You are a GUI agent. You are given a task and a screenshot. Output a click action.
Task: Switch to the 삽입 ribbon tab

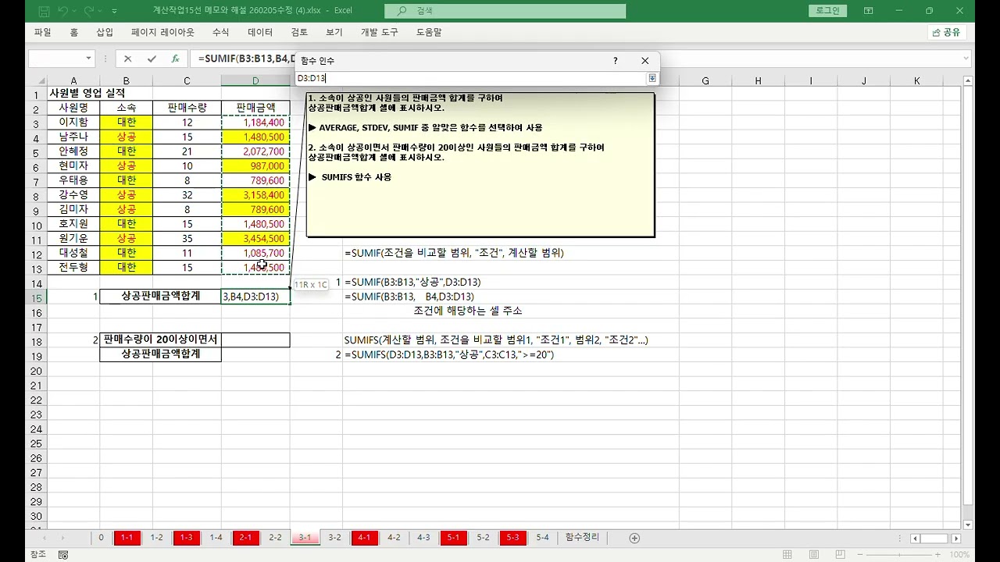(105, 33)
